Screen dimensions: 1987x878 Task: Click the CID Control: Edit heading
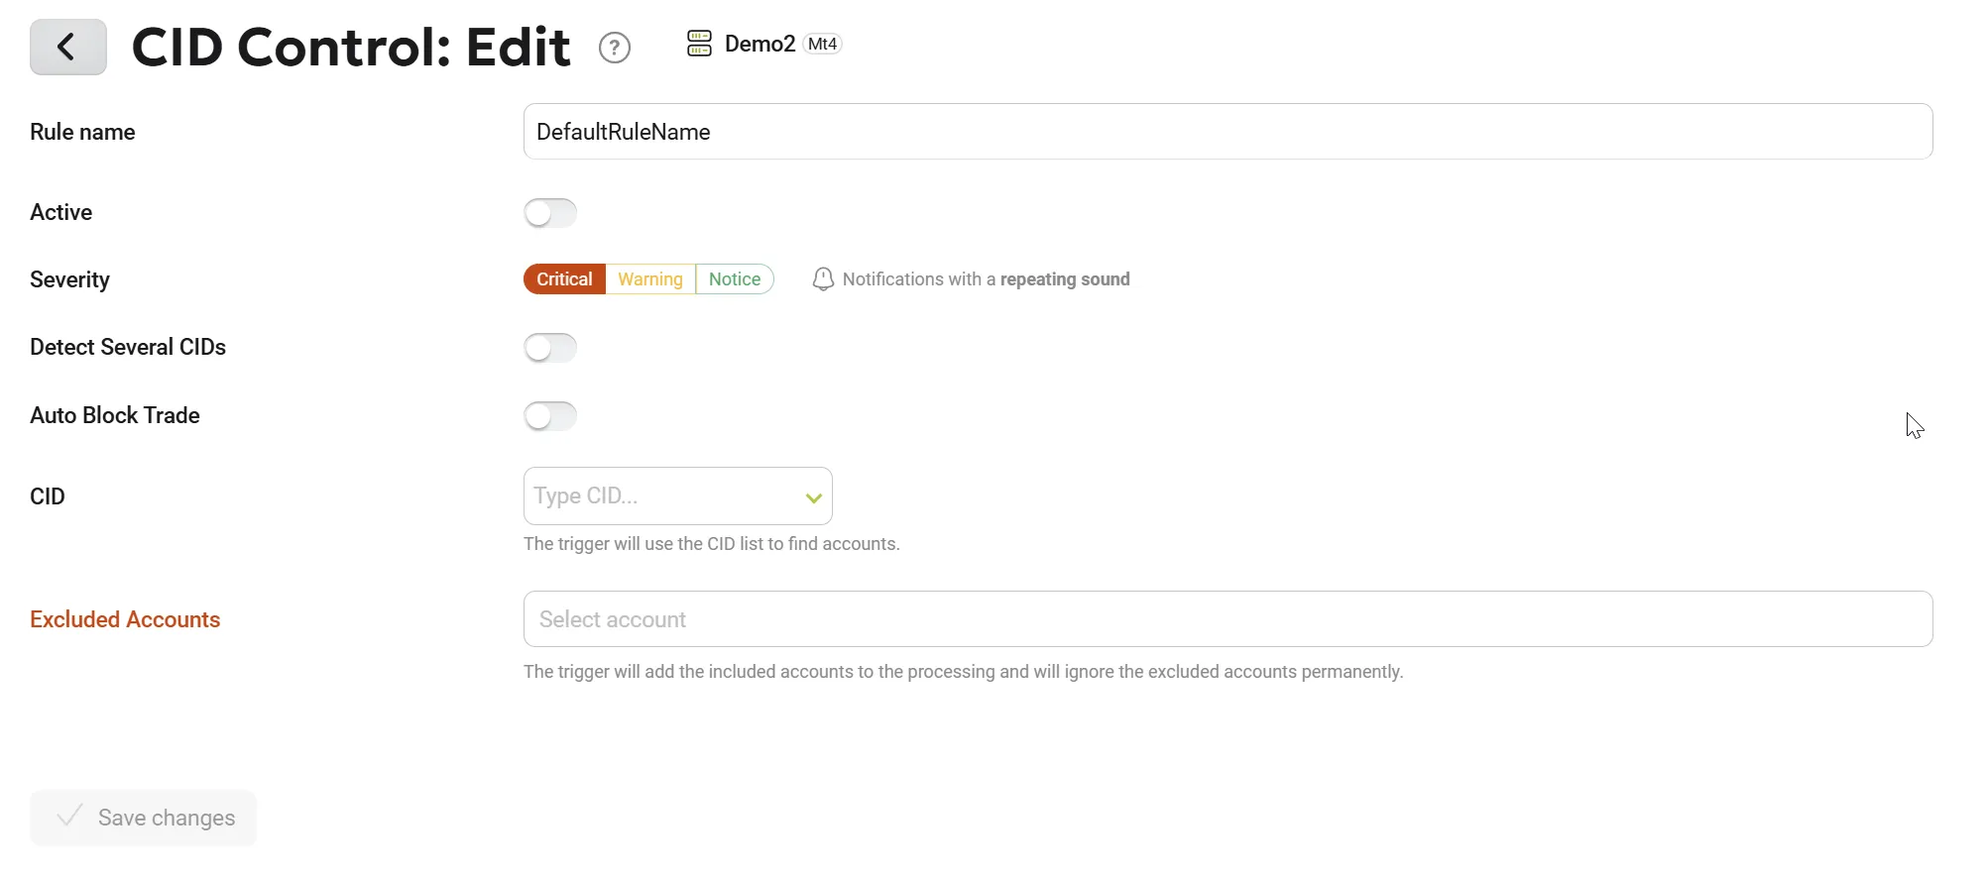[x=351, y=47]
